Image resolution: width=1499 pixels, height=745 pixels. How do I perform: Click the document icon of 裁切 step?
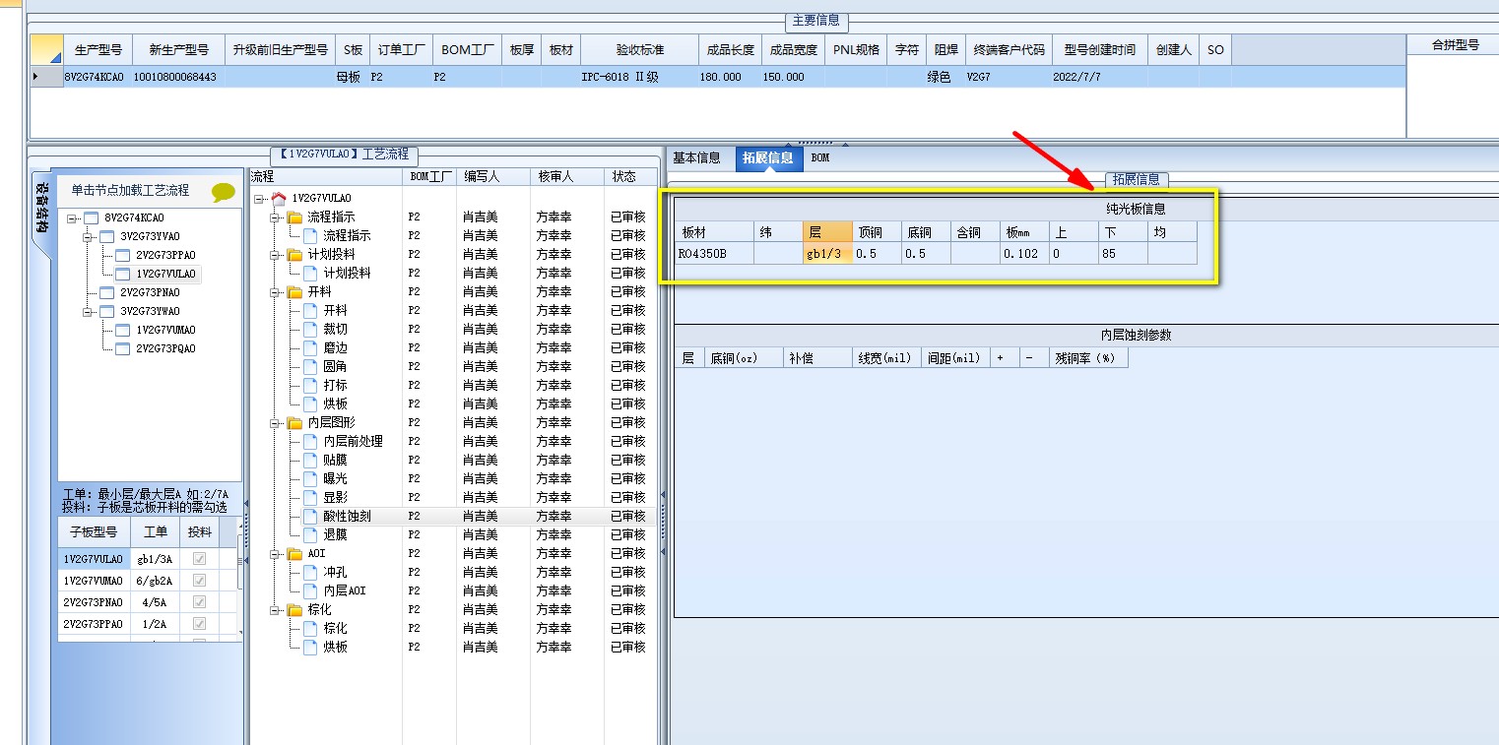(310, 329)
